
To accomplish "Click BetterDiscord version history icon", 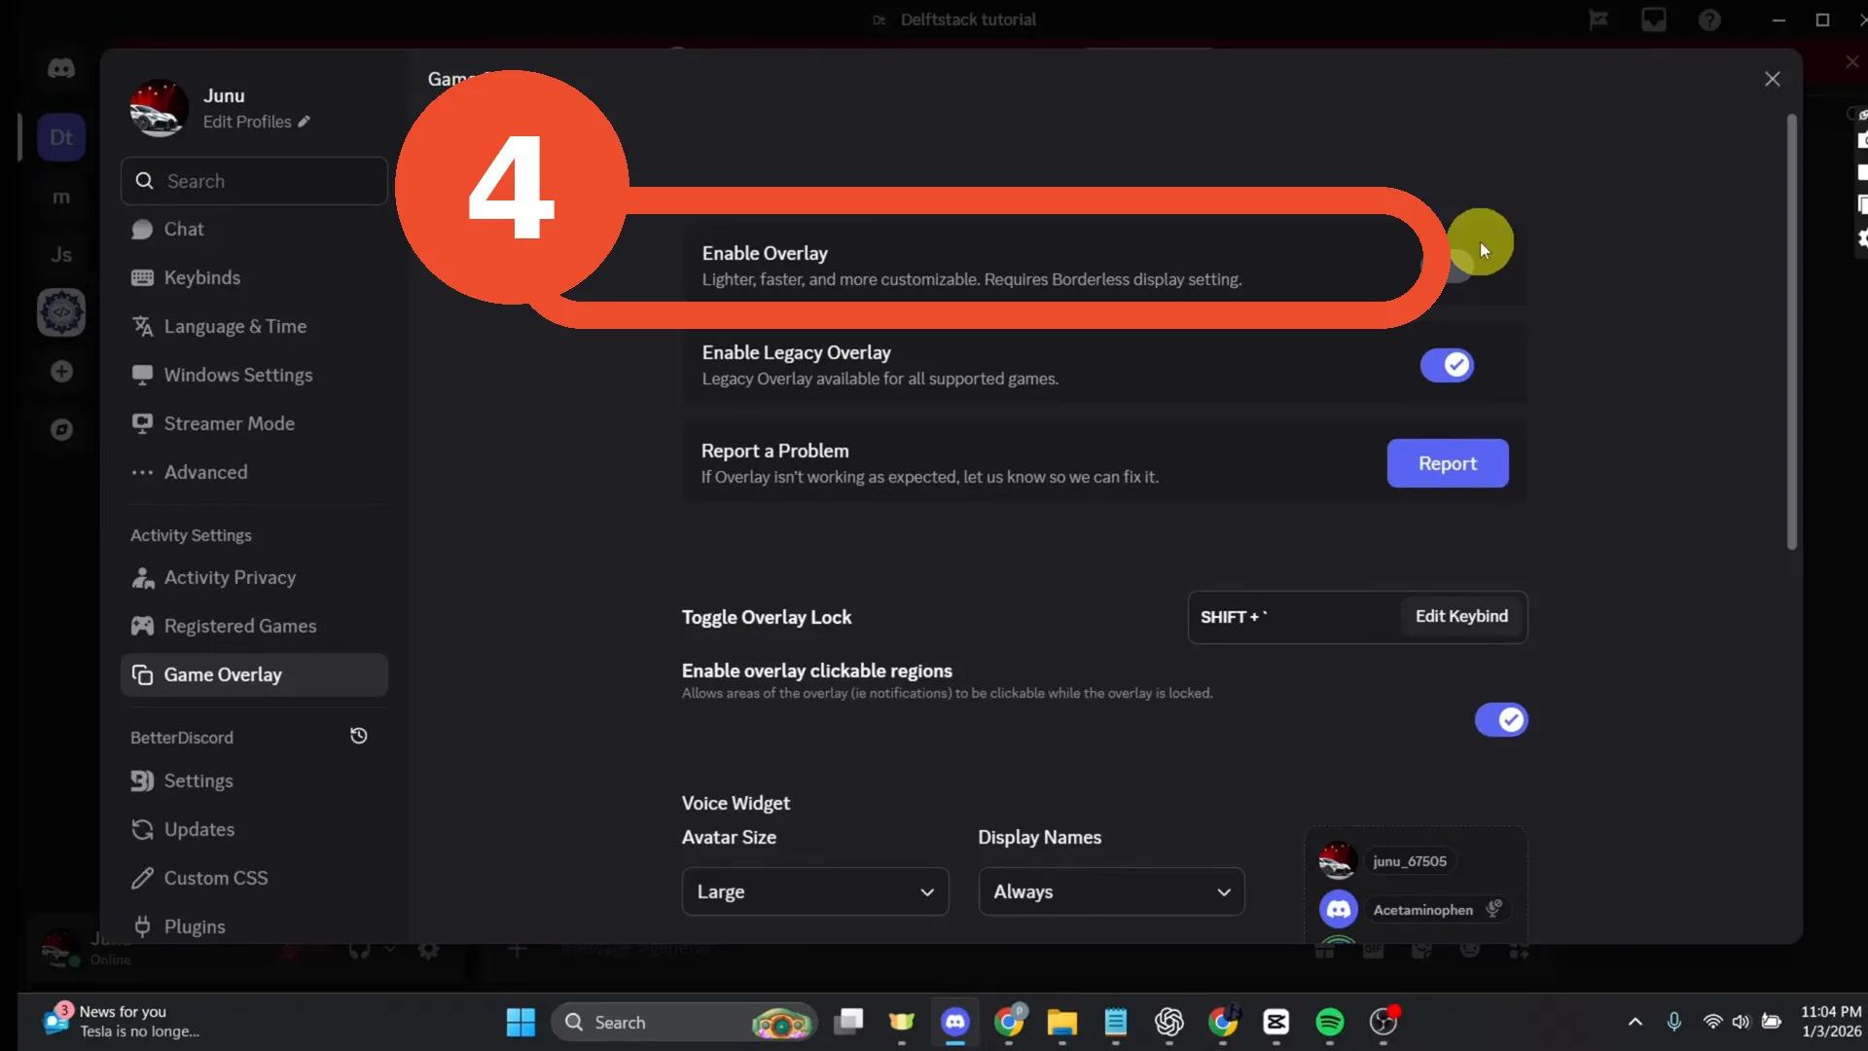I will point(359,737).
